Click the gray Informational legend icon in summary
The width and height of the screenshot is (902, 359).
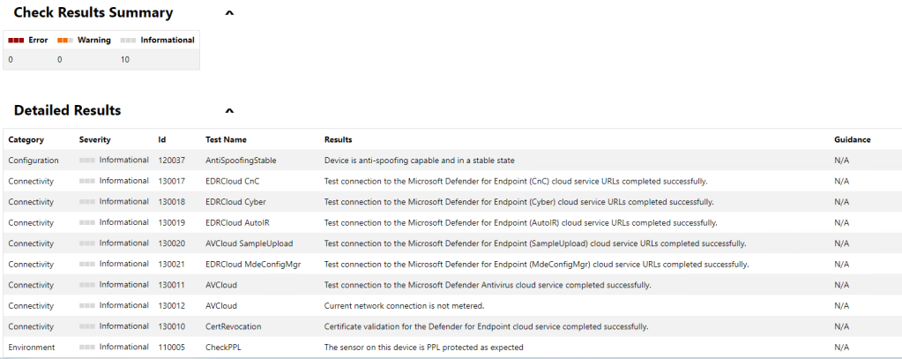pyautogui.click(x=129, y=41)
